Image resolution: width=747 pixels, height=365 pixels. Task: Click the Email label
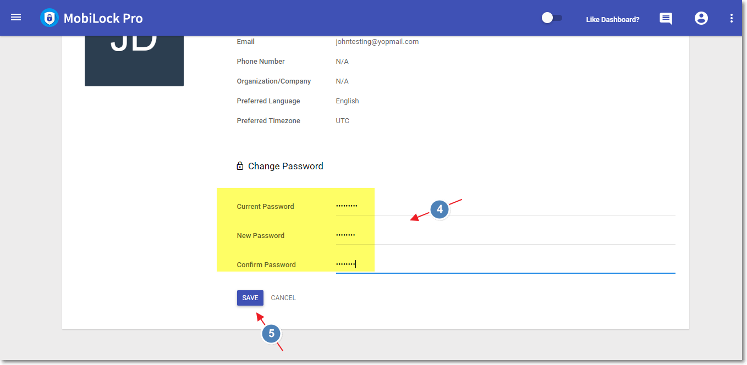(x=245, y=42)
